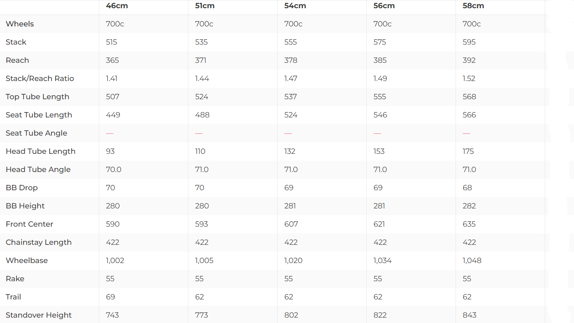Click the 515 stack value for 46cm

pyautogui.click(x=111, y=42)
